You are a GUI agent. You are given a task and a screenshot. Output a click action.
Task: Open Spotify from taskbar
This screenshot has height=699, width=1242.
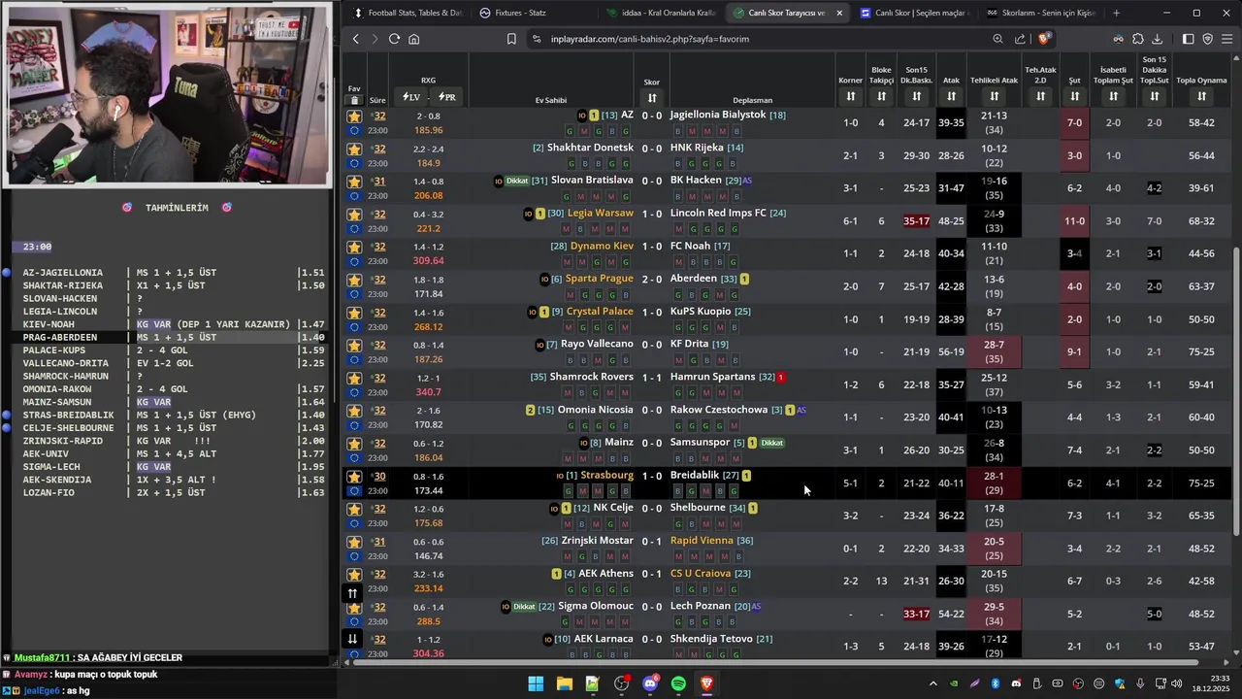click(678, 683)
